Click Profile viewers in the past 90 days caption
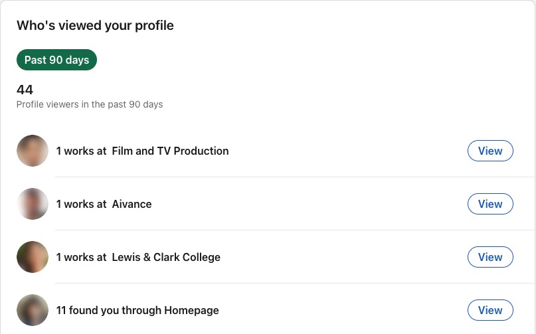The width and height of the screenshot is (536, 334). point(90,104)
